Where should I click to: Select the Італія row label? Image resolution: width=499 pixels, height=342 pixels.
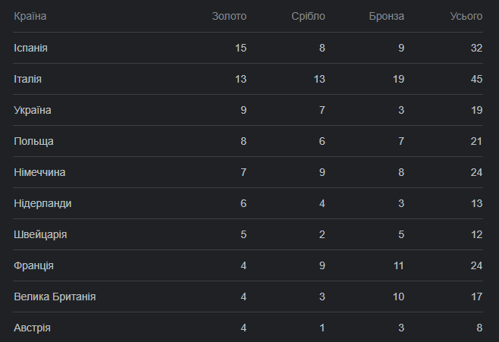click(28, 79)
